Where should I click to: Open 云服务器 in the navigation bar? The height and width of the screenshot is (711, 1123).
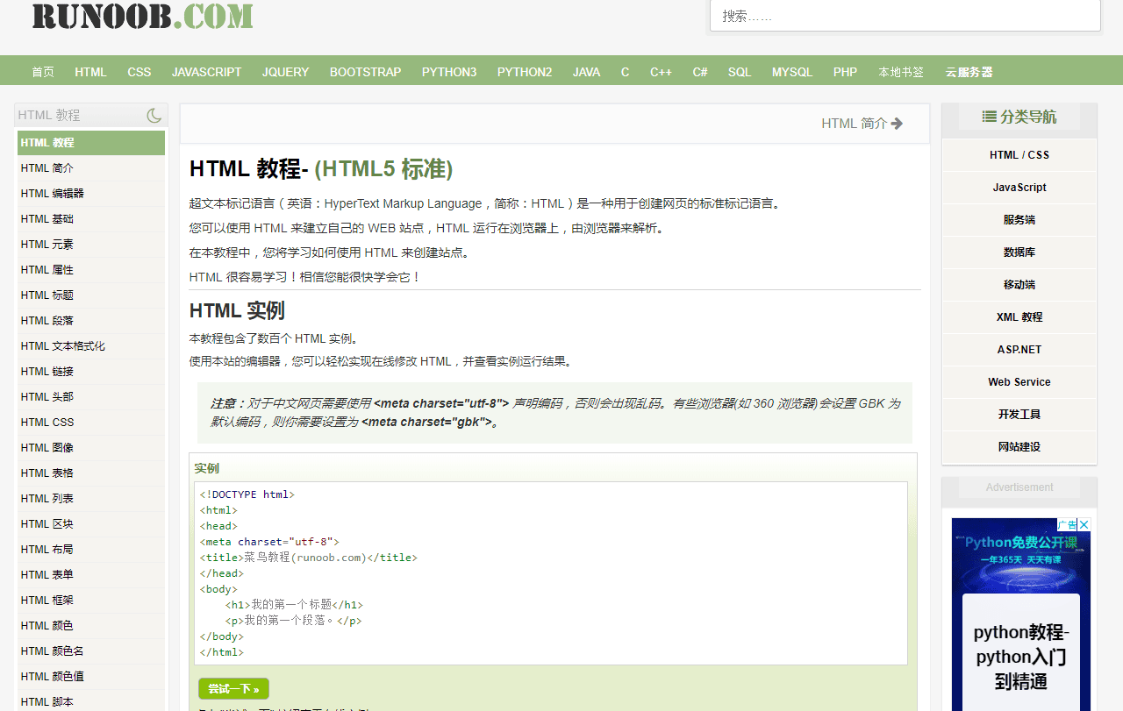pyautogui.click(x=969, y=72)
